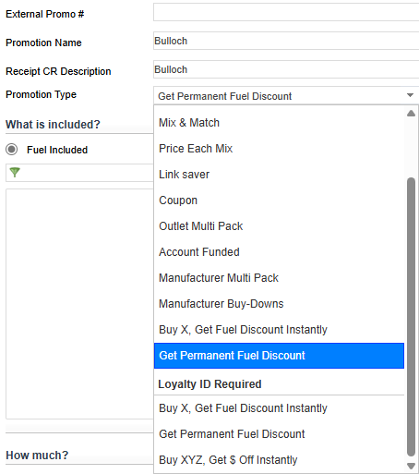The width and height of the screenshot is (419, 474).
Task: Click the filter text box beside funnel
Action: tap(79, 173)
